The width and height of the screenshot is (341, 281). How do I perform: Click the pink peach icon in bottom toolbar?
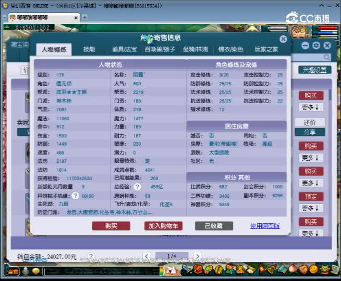pos(293,270)
